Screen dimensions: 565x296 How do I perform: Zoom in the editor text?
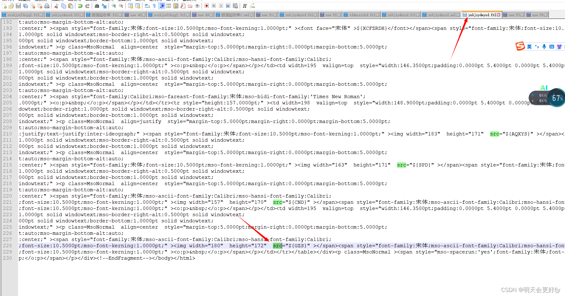pyautogui.click(x=114, y=6)
